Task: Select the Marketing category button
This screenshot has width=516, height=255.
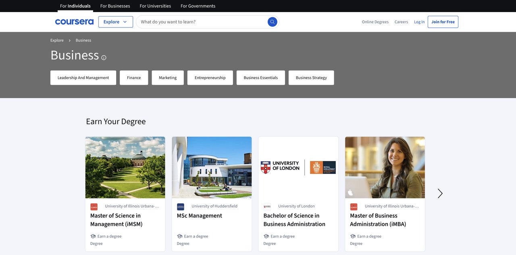Action: tap(168, 78)
